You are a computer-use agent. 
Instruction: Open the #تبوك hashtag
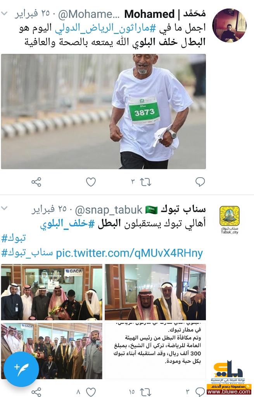click(x=14, y=238)
